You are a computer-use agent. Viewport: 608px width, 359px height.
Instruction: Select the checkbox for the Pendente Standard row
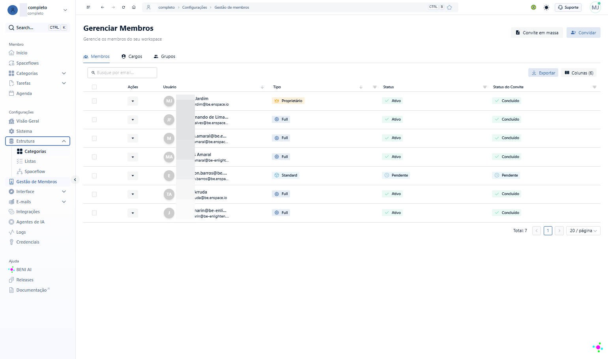[x=94, y=176]
